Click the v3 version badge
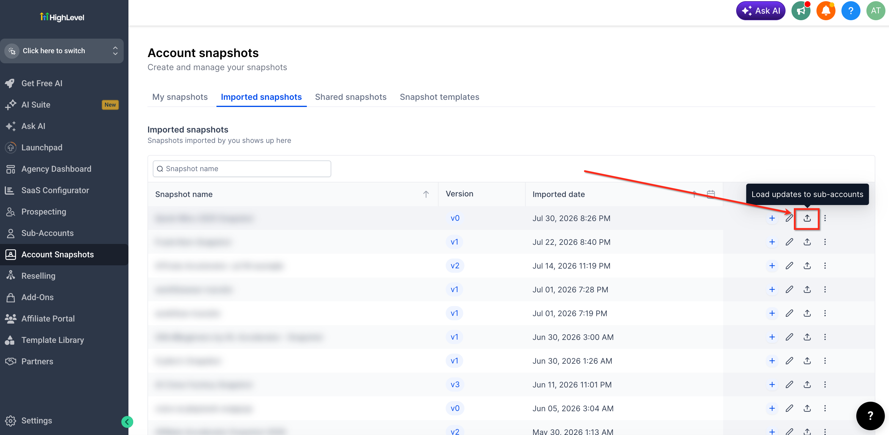 pos(455,384)
